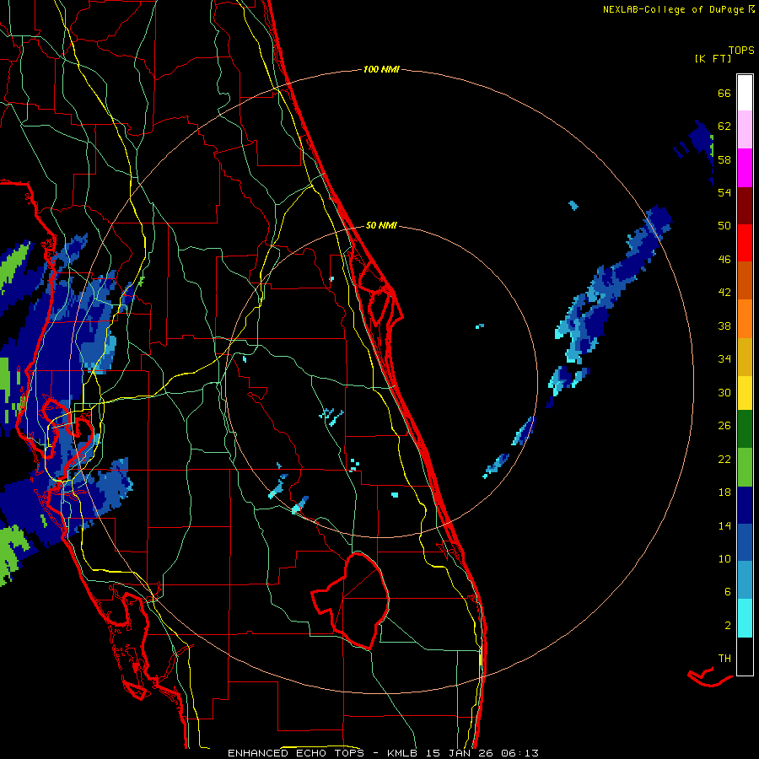Select the navy blue legend swatch
This screenshot has height=759, width=759.
click(x=745, y=505)
